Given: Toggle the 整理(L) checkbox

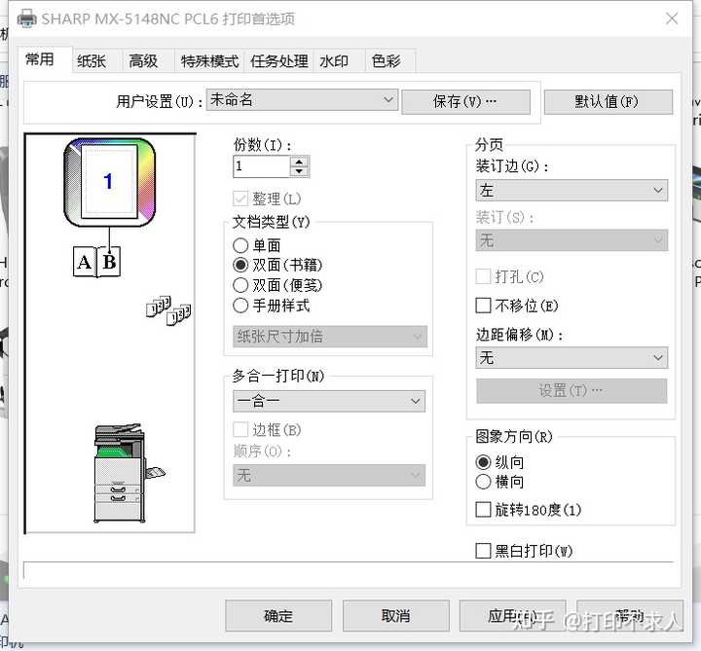Looking at the screenshot, I should pyautogui.click(x=240, y=199).
